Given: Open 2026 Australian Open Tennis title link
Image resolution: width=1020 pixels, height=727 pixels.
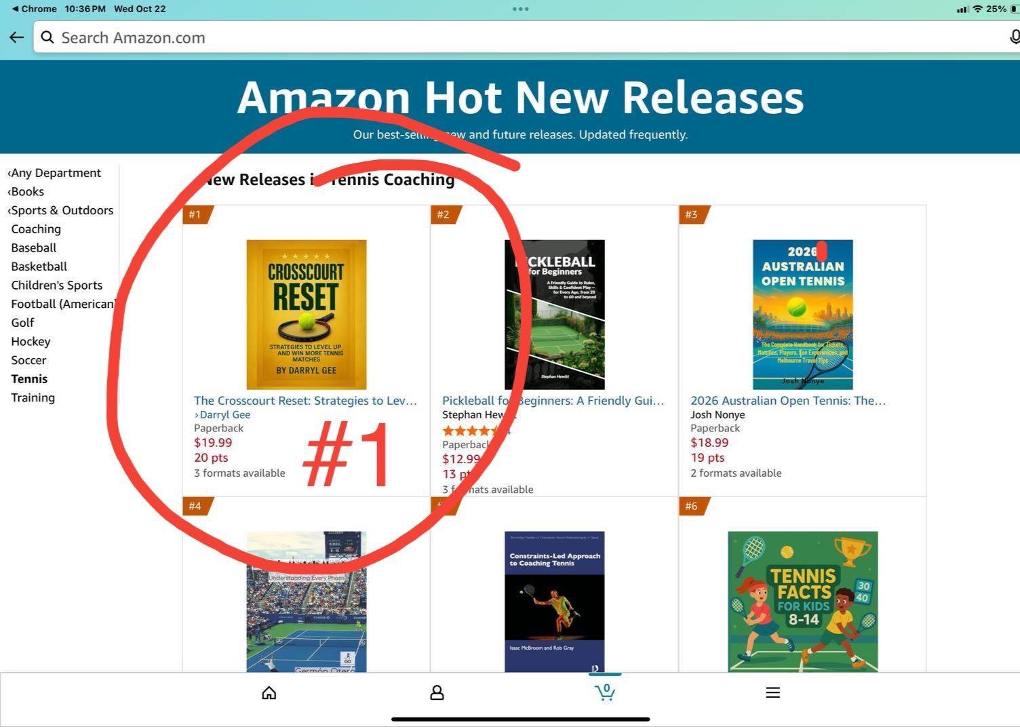Looking at the screenshot, I should click(788, 401).
